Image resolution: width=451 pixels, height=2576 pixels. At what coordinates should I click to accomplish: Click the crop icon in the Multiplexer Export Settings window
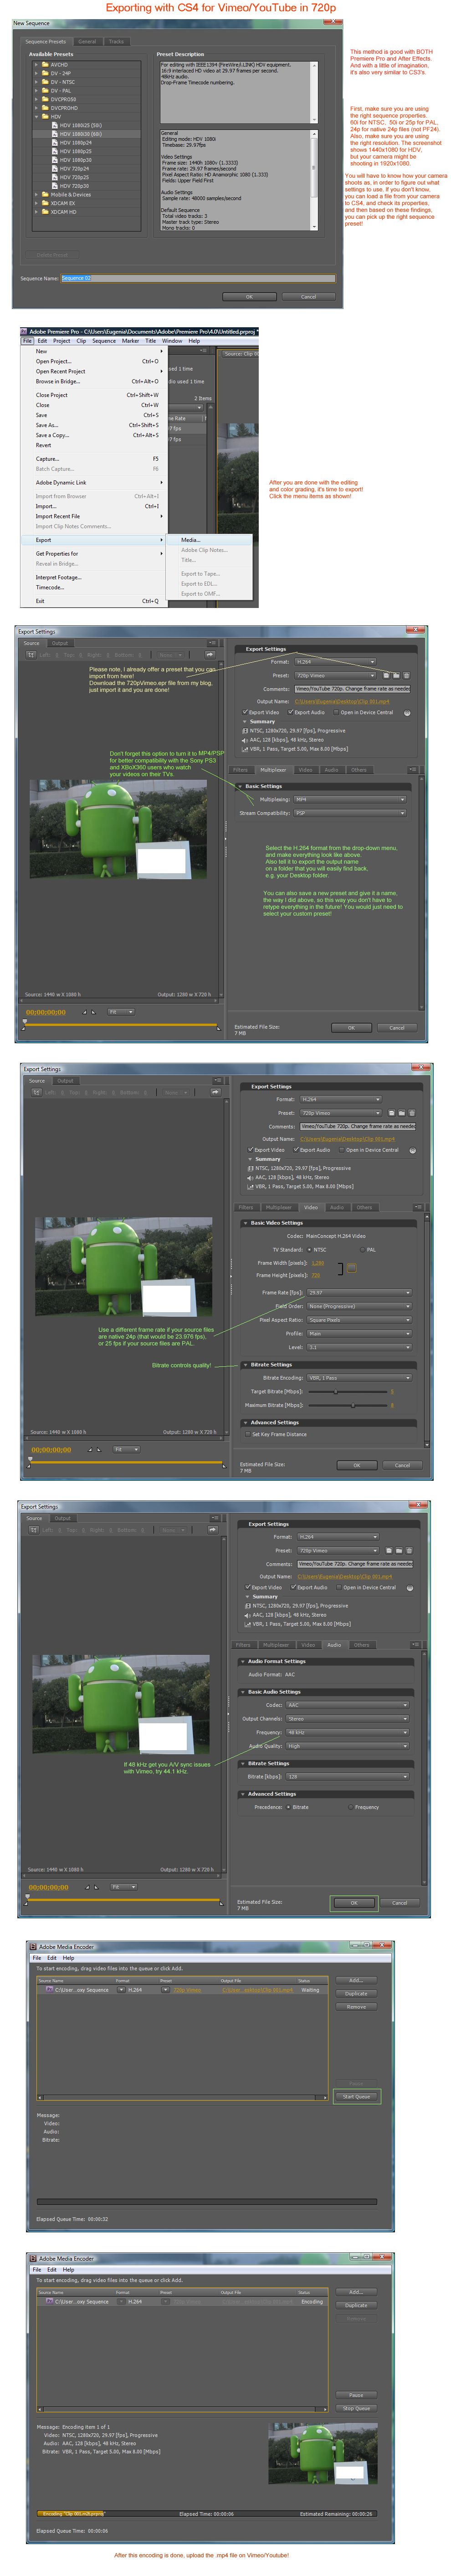pyautogui.click(x=31, y=655)
